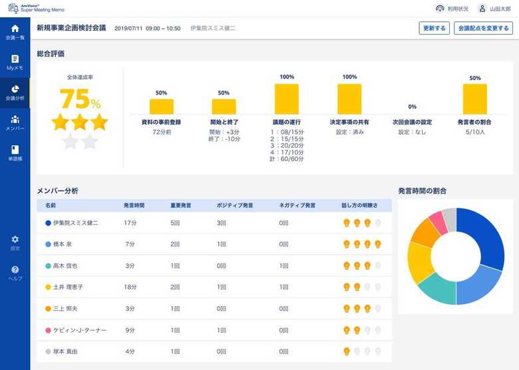519x370 pixels.
Task: Open the 単語帳 book icon
Action: tap(15, 150)
